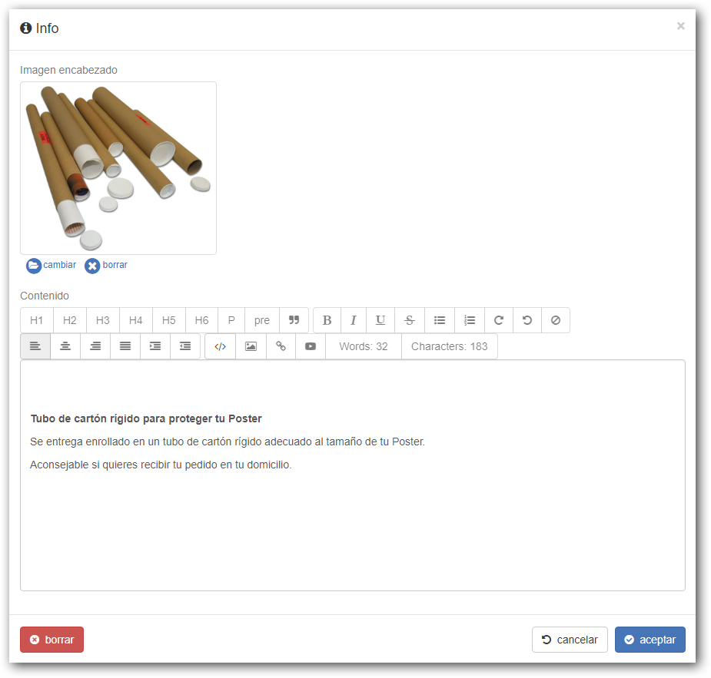Apply H5 heading format

[169, 320]
